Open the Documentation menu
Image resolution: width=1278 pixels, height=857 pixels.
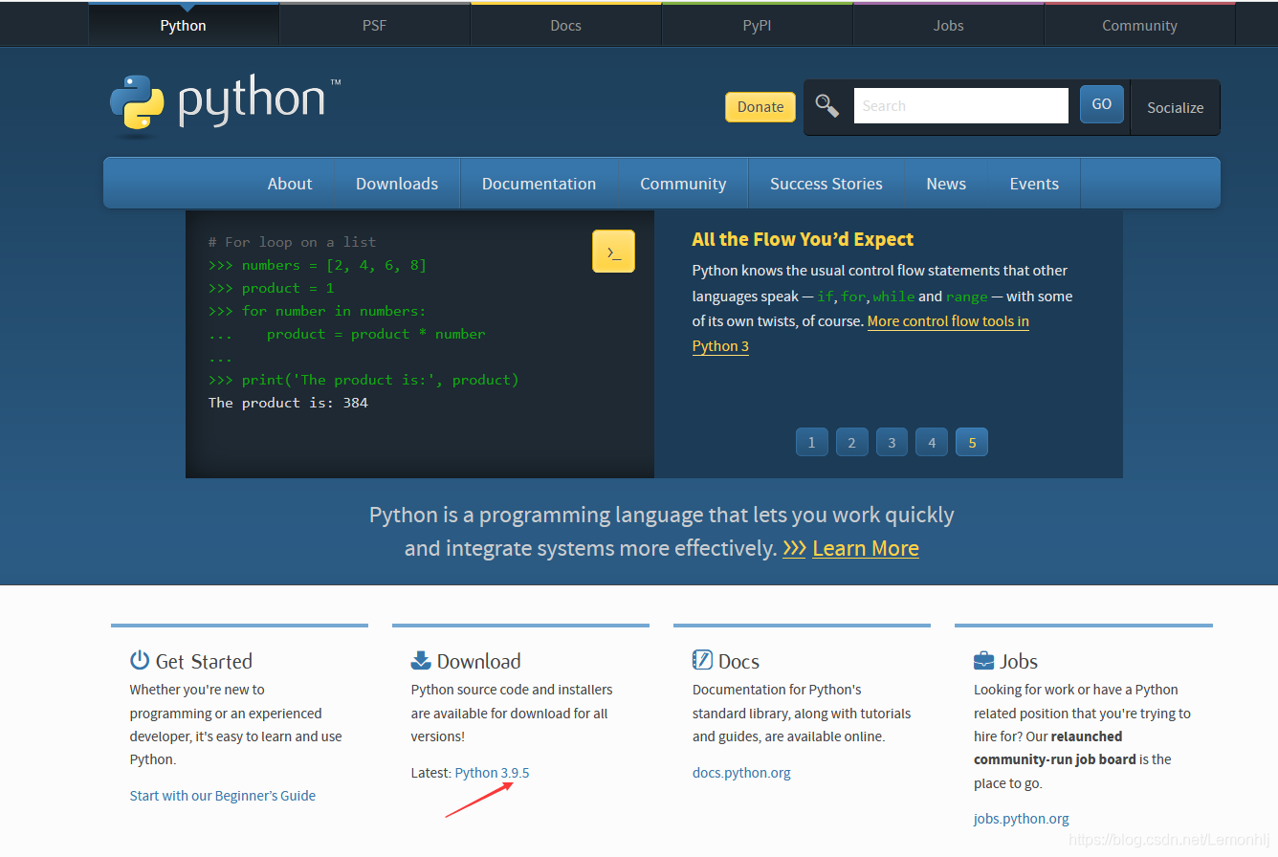[x=539, y=184]
